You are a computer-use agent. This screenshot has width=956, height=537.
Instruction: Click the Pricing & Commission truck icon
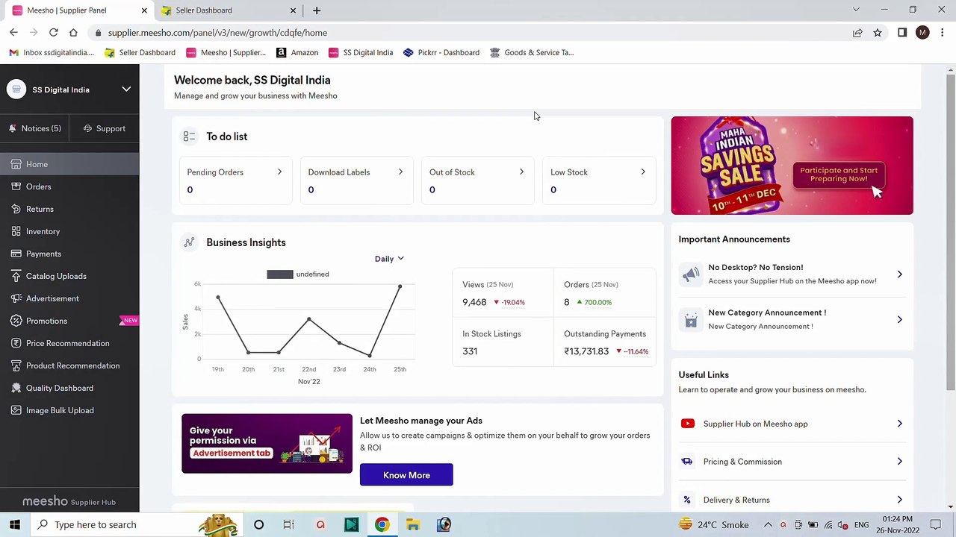click(687, 462)
